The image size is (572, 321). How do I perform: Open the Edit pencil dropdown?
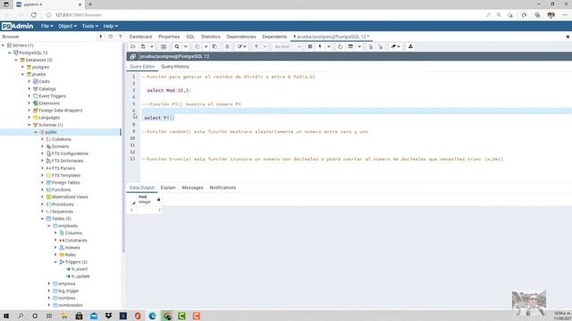[x=241, y=46]
